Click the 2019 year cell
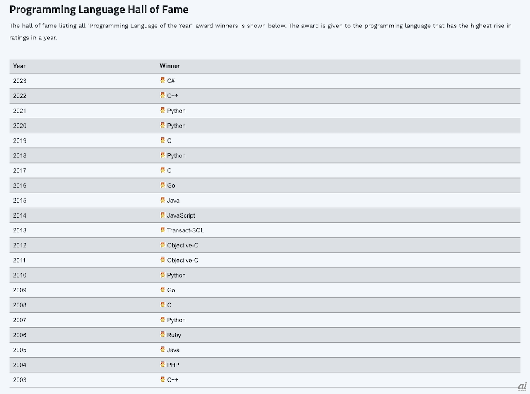 20,140
